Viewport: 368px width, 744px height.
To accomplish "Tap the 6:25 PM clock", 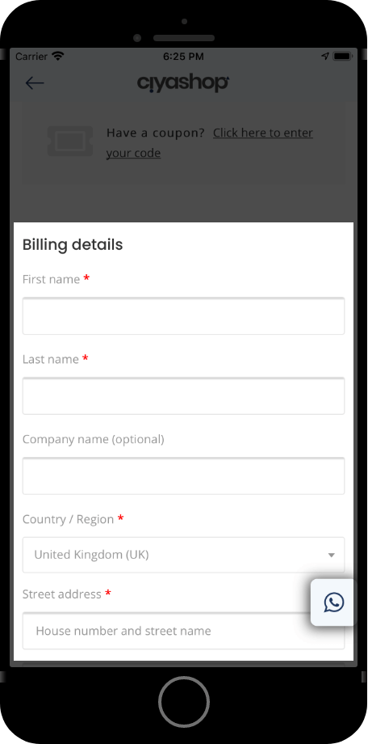I will 183,57.
